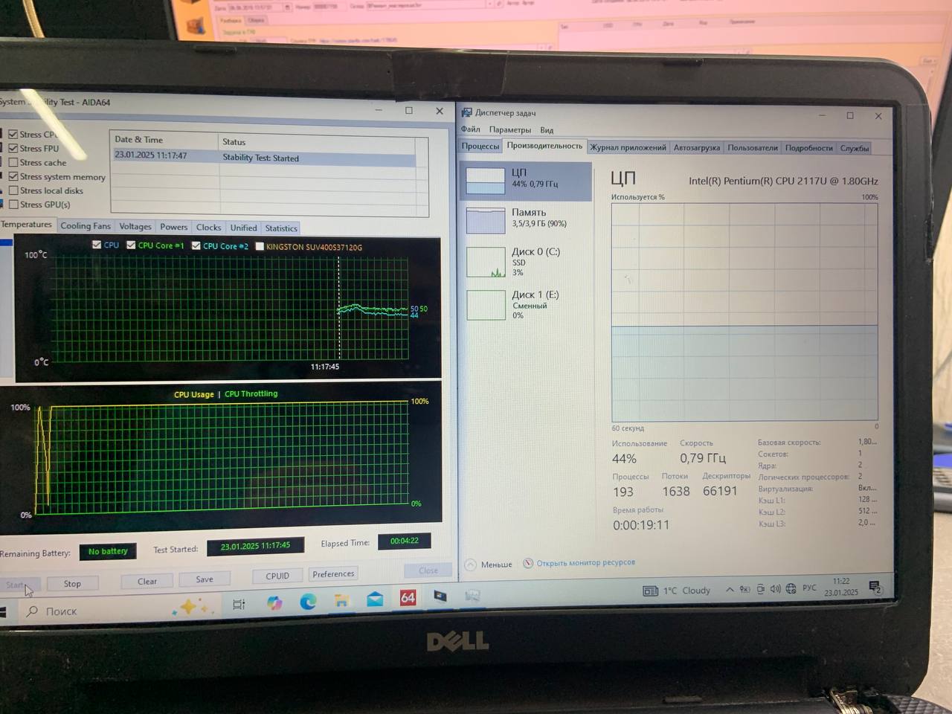This screenshot has height=714, width=952.
Task: Enable the Stress local disks checkbox
Action: (13, 190)
